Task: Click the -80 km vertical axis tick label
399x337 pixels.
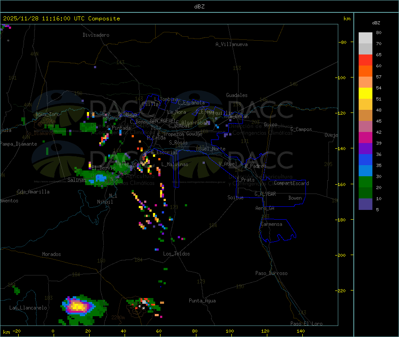Action: point(342,42)
